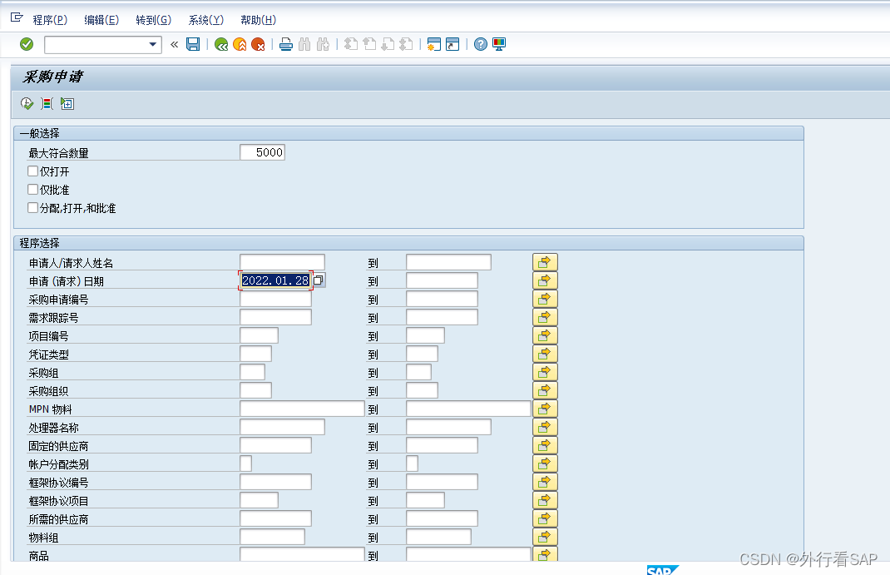Click the 采购组织 to field
The image size is (890, 575).
(x=422, y=390)
